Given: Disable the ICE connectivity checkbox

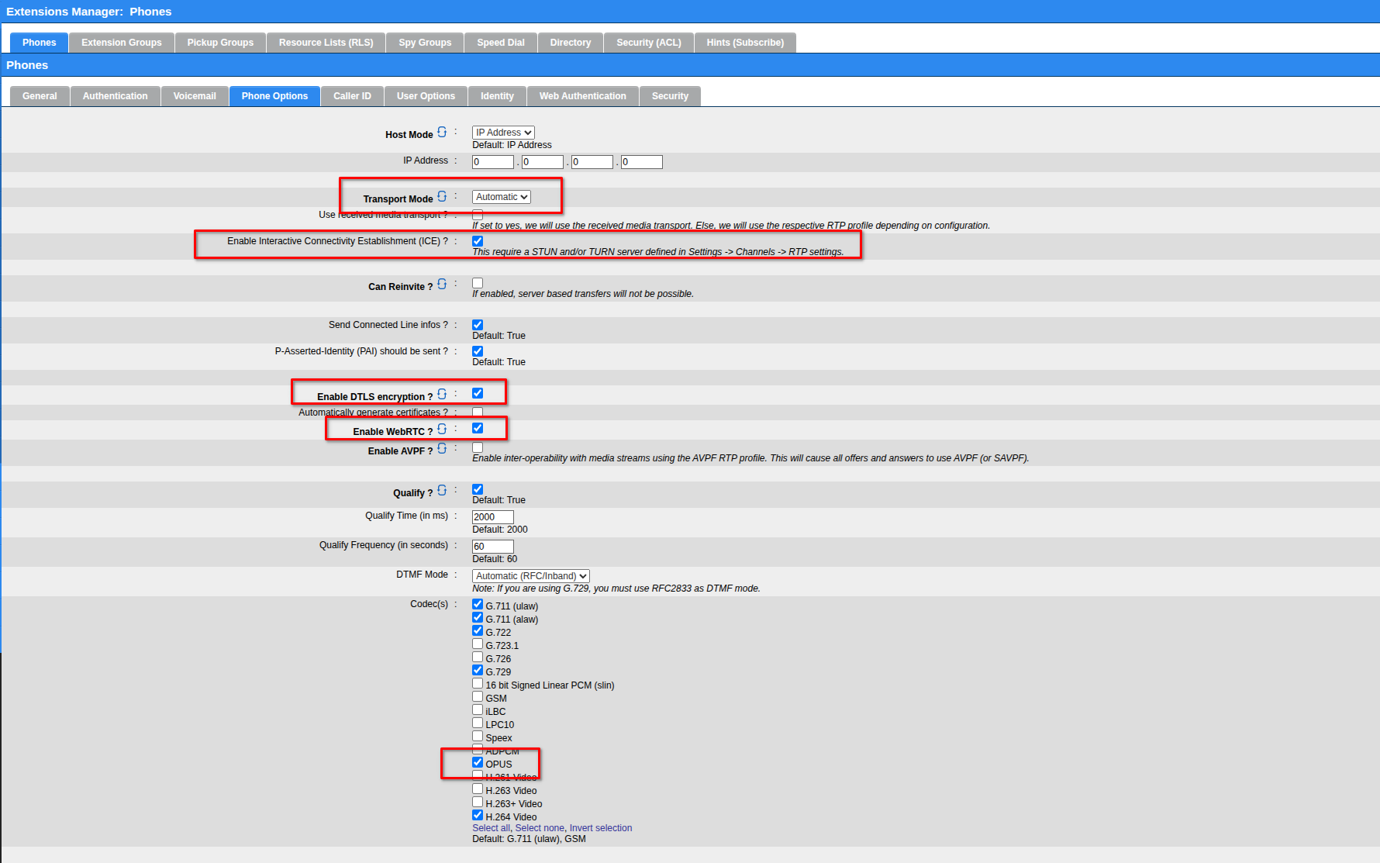Looking at the screenshot, I should [x=478, y=241].
